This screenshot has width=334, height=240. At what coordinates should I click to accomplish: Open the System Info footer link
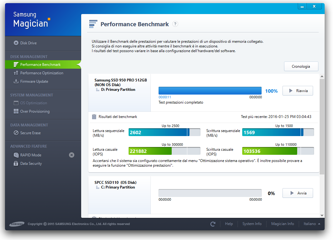click(x=252, y=224)
